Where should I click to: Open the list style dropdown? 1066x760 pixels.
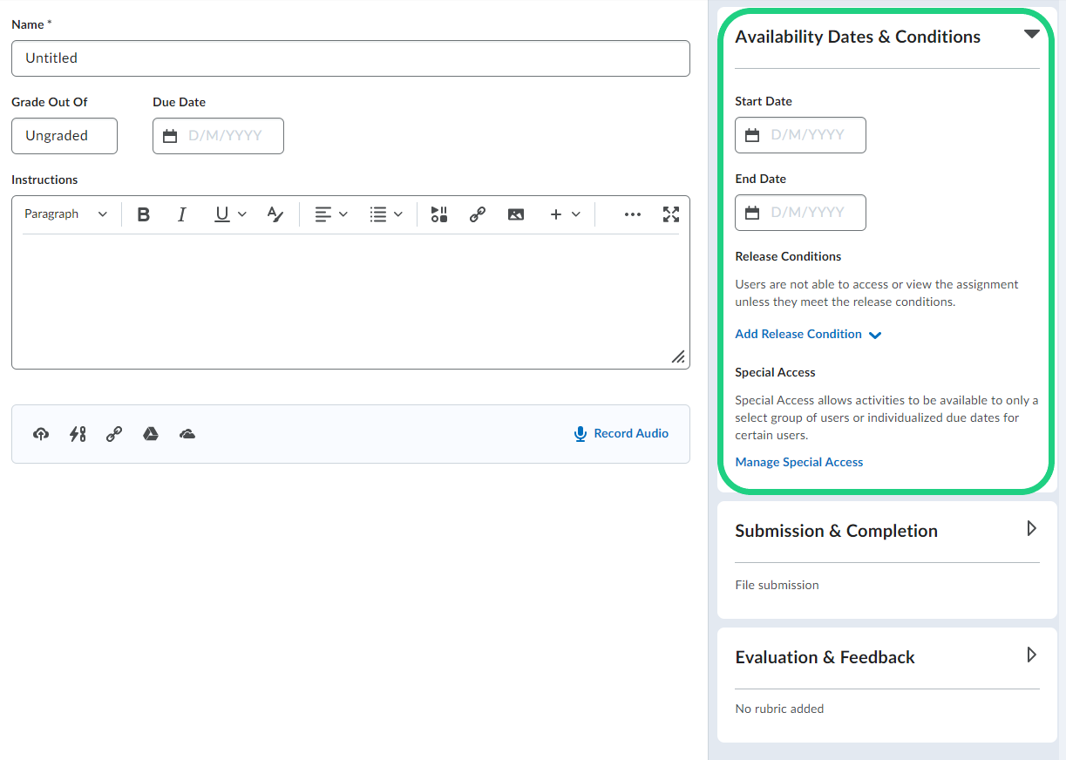385,214
